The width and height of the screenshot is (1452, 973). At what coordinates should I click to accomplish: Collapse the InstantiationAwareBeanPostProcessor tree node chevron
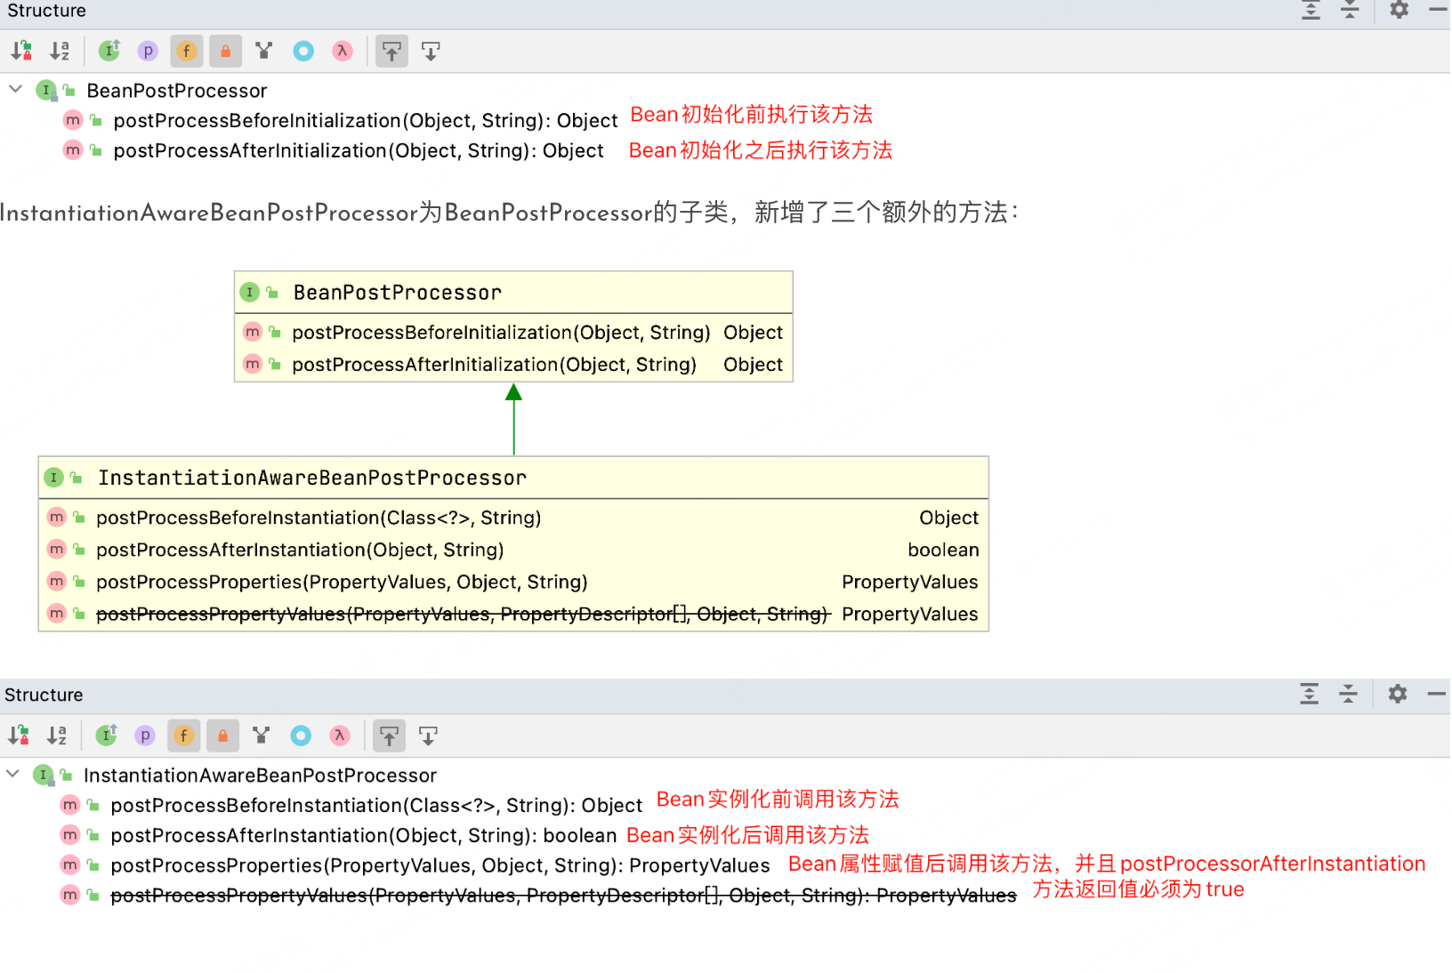click(x=12, y=775)
